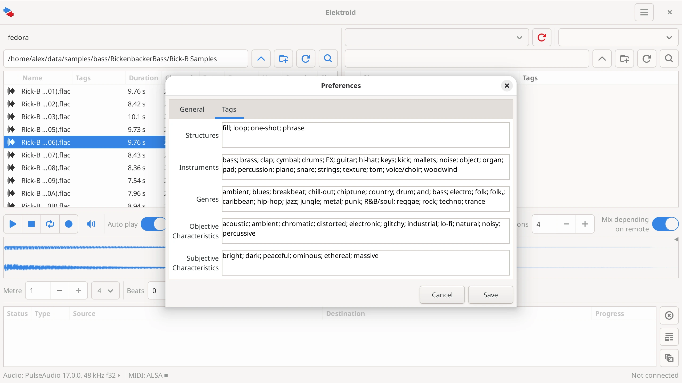Click the refresh icon next to the path field
Viewport: 682px width, 383px height.
(x=306, y=59)
